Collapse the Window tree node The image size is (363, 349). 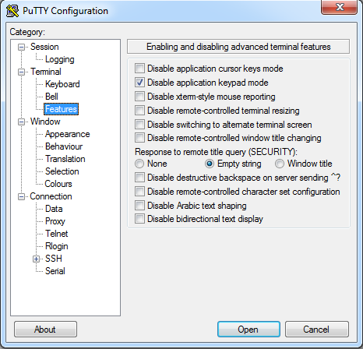point(21,122)
